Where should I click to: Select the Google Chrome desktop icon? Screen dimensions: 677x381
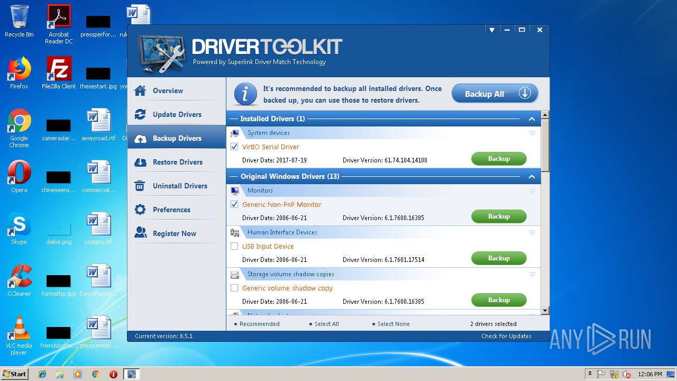point(19,128)
